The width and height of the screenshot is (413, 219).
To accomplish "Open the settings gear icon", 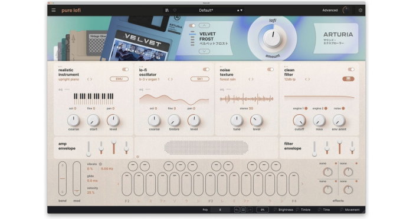I will coord(360,10).
